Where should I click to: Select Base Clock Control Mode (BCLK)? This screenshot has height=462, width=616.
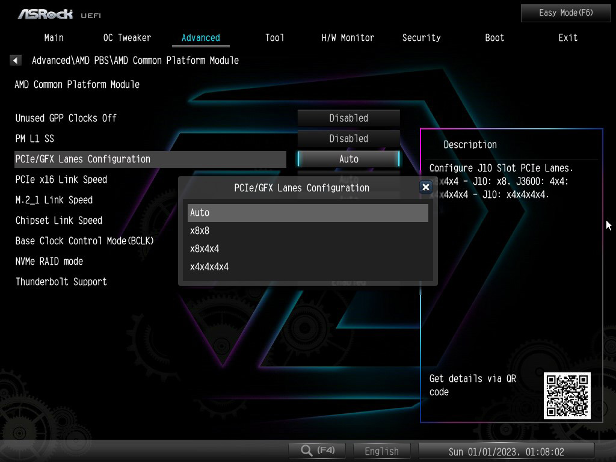coord(84,241)
